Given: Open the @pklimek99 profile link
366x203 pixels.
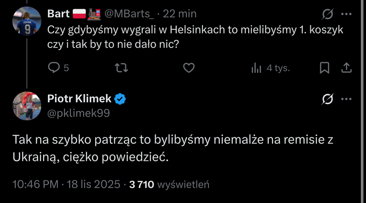Looking at the screenshot, I should 78,113.
